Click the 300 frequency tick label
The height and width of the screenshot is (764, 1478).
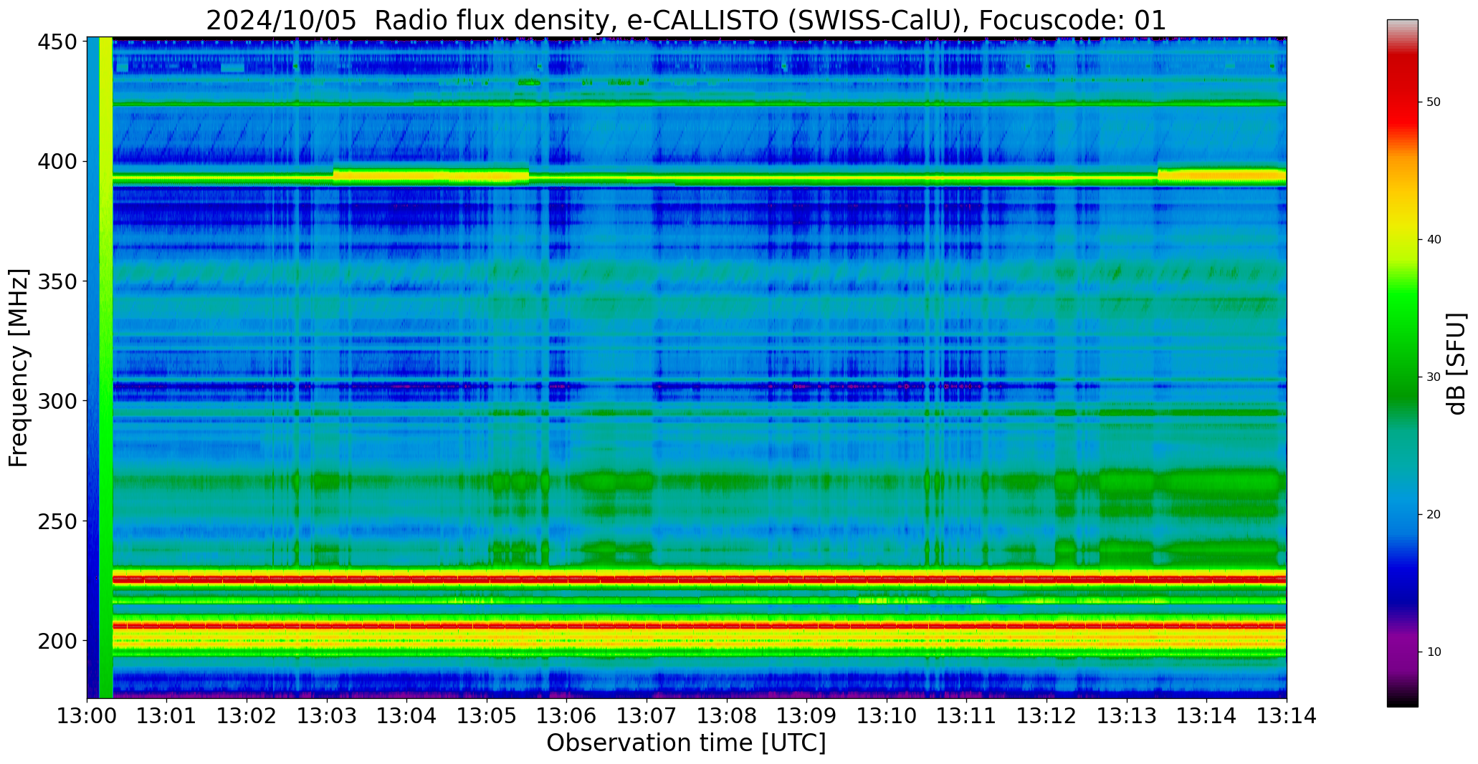pyautogui.click(x=57, y=401)
